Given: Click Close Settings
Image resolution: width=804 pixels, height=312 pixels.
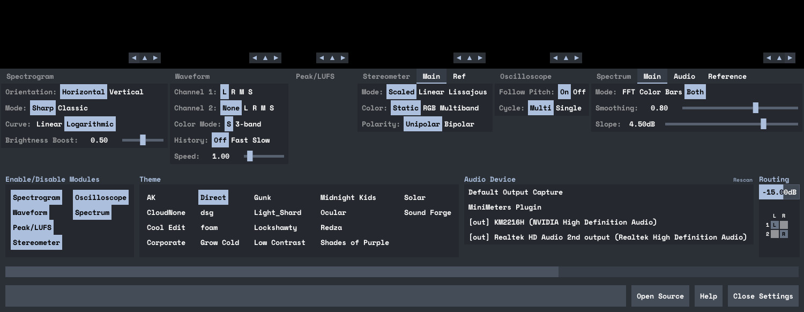Looking at the screenshot, I should (x=763, y=296).
